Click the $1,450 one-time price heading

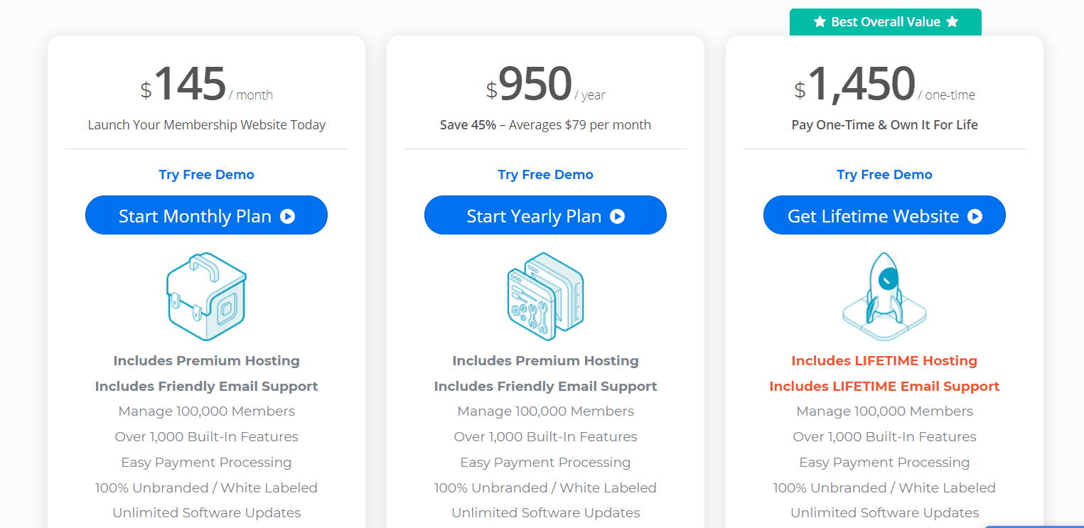point(884,85)
